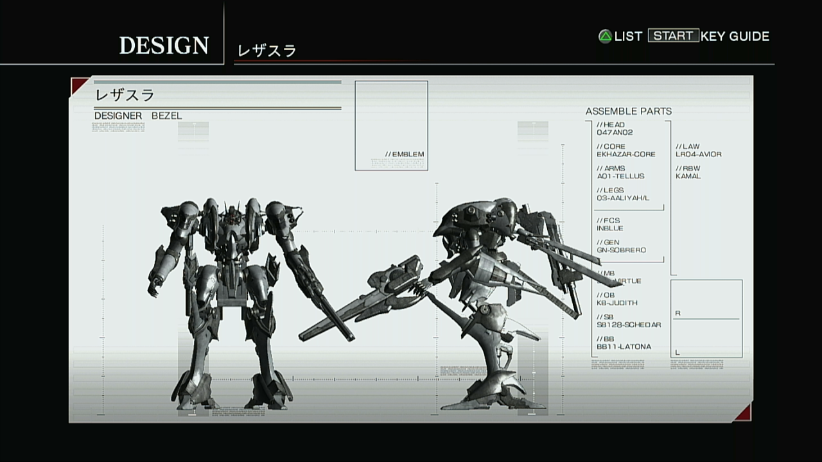Click the ASSEMBLE PARTS heading

pos(628,112)
